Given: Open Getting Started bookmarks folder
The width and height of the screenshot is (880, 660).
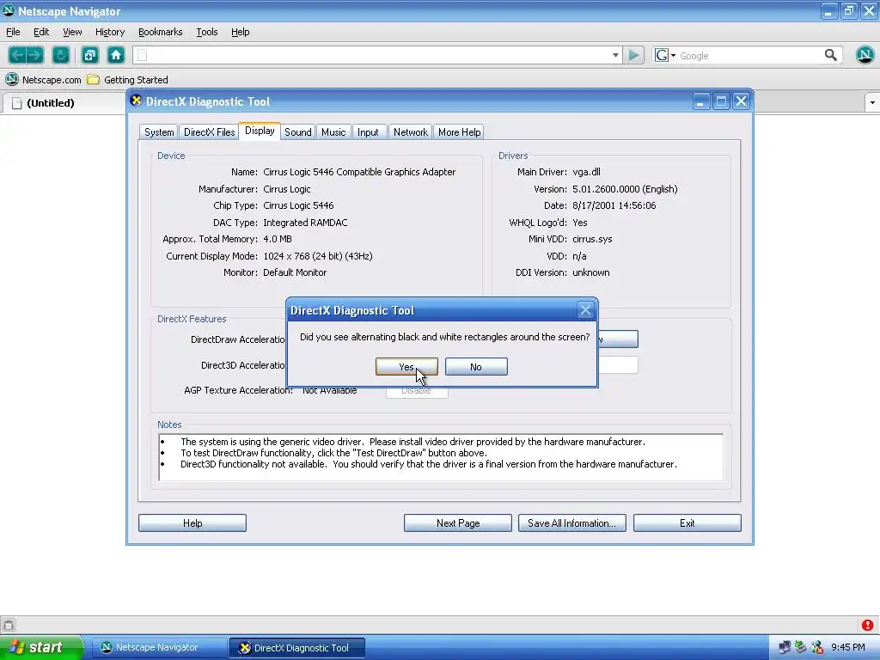Looking at the screenshot, I should point(128,80).
